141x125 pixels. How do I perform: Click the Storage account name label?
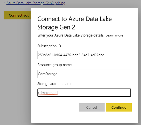[x=55, y=84]
